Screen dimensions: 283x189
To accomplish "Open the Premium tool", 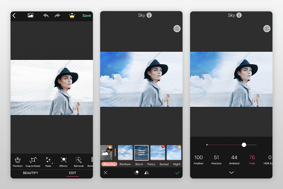I will (17, 162).
